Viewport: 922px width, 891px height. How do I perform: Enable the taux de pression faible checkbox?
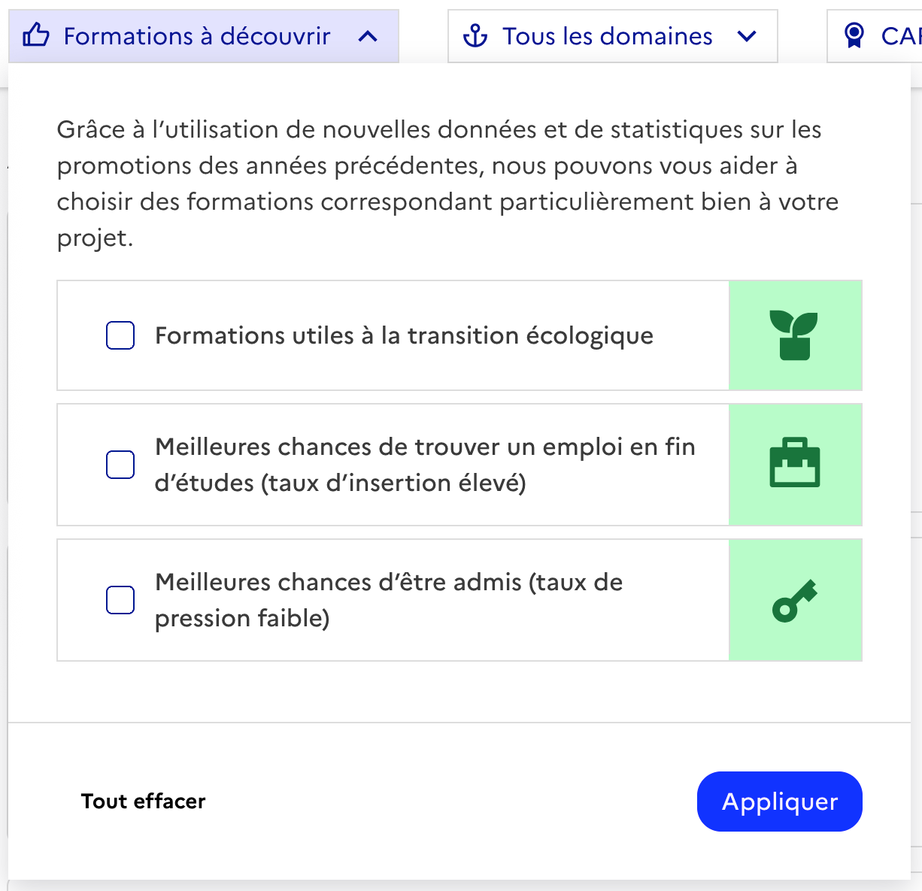click(x=120, y=600)
